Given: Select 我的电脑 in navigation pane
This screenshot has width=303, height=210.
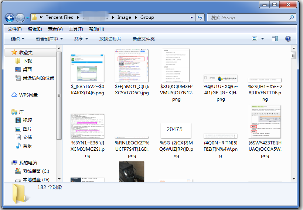Looking at the screenshot, I should pyautogui.click(x=28, y=163).
